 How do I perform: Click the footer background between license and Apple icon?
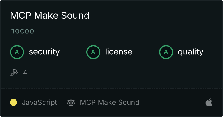(172, 102)
